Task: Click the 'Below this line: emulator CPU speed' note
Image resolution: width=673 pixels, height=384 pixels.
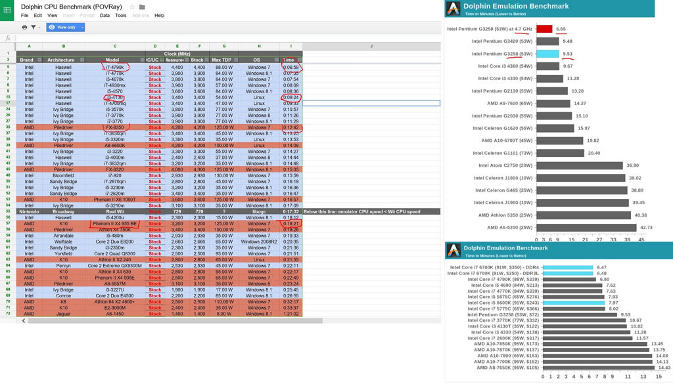Action: (362, 212)
